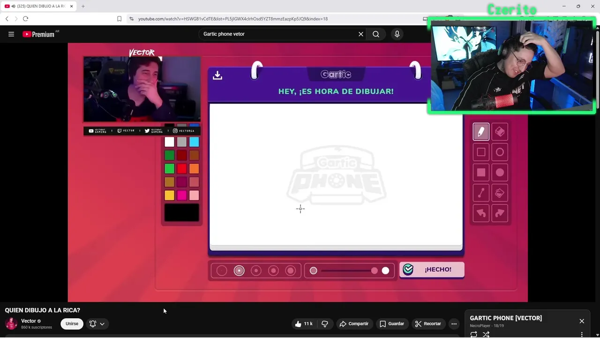The height and width of the screenshot is (338, 600).
Task: Choose the largest brush size
Action: [x=290, y=270]
